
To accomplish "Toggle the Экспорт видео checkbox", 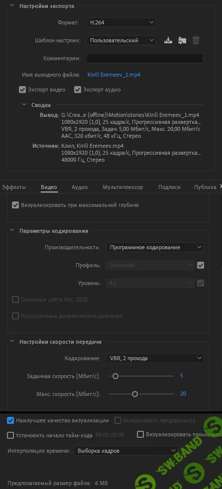I will [22, 90].
